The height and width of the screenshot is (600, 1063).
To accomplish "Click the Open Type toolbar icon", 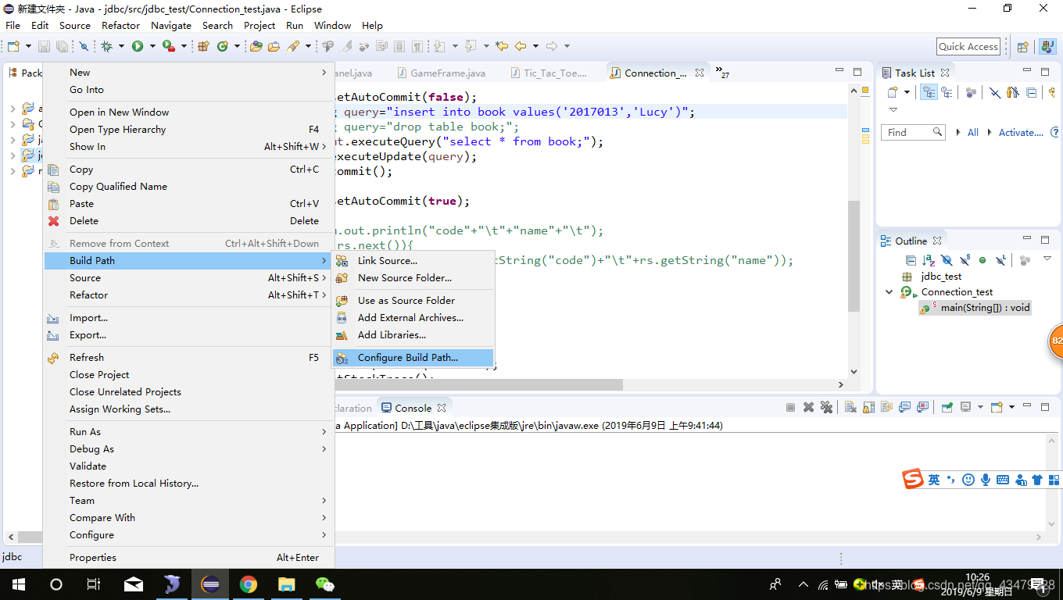I will (256, 47).
